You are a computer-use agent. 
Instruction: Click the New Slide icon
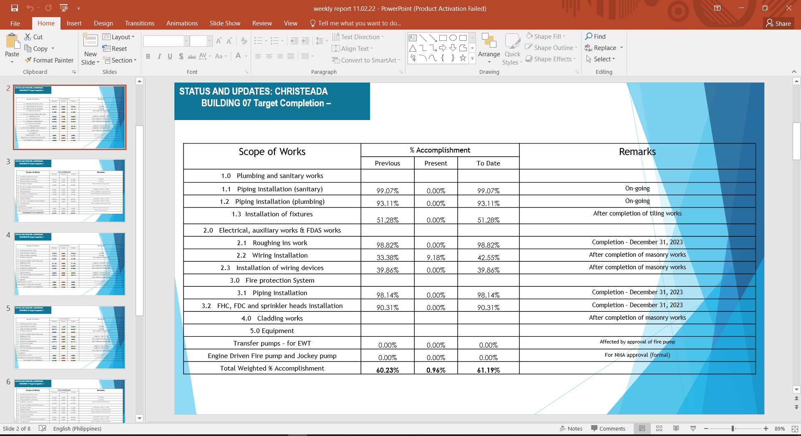91,40
